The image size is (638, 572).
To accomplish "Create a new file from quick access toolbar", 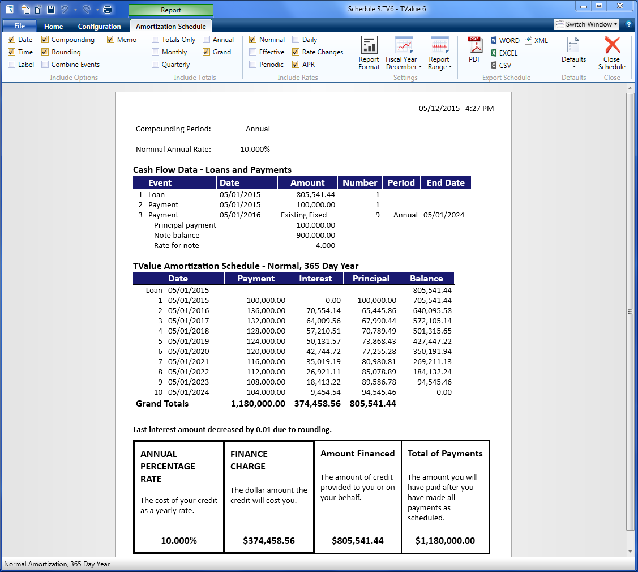I will pyautogui.click(x=25, y=10).
